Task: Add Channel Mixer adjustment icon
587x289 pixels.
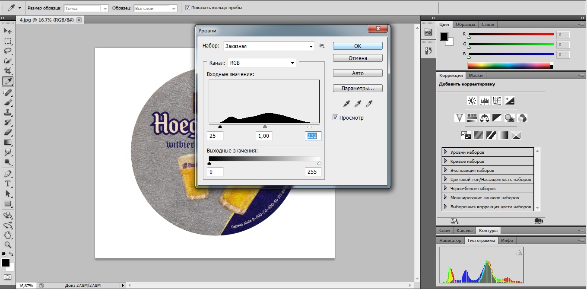Action: (x=522, y=118)
